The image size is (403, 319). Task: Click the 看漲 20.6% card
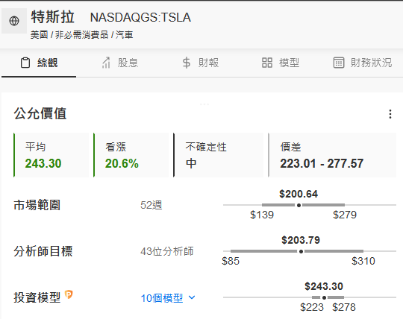[131, 155]
